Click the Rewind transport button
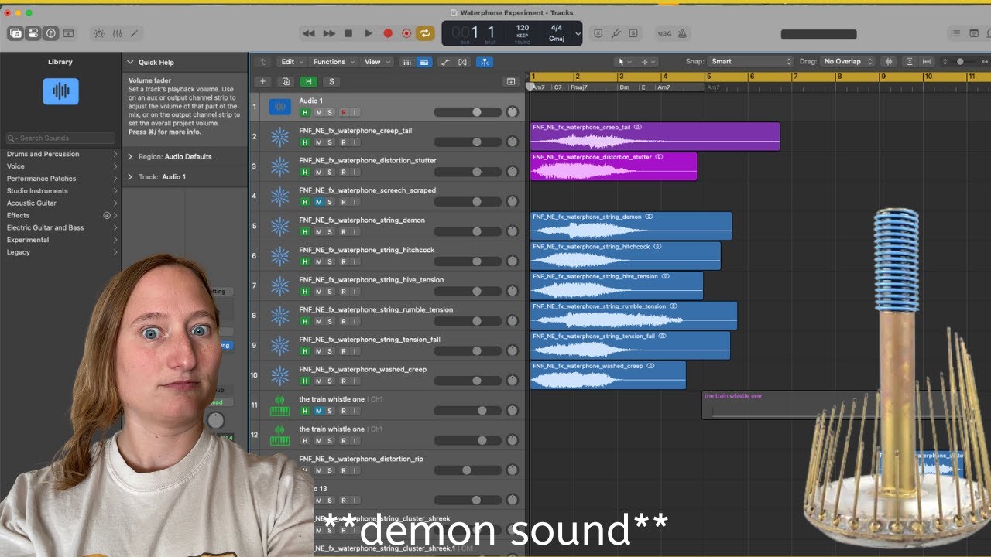The image size is (991, 557). tap(309, 33)
